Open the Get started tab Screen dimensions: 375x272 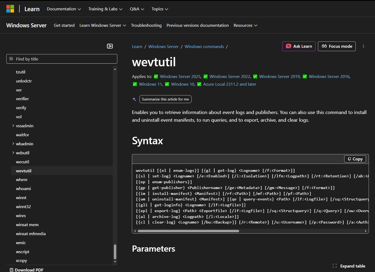pyautogui.click(x=64, y=25)
